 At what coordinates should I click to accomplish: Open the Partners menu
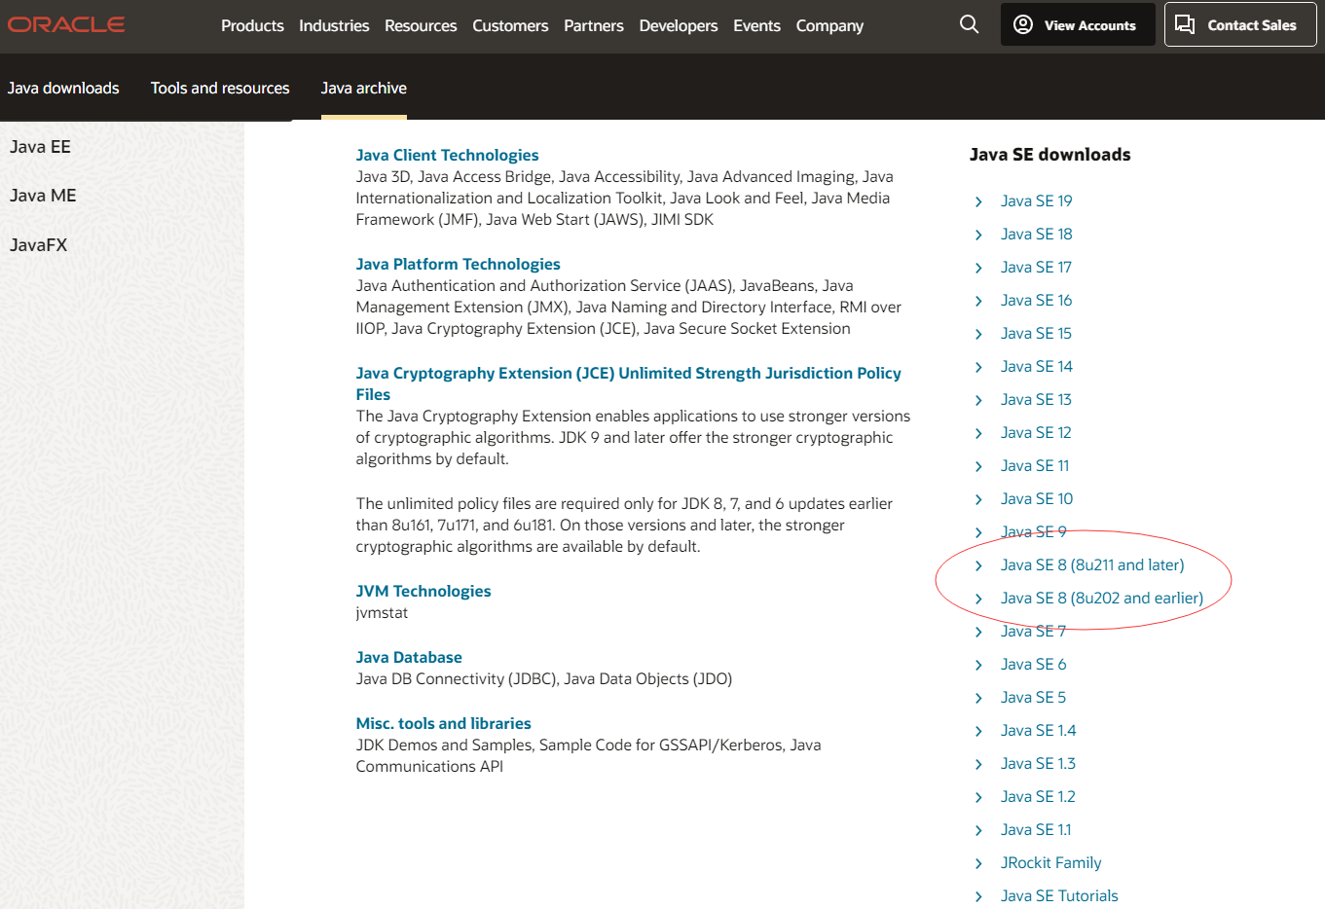[594, 25]
